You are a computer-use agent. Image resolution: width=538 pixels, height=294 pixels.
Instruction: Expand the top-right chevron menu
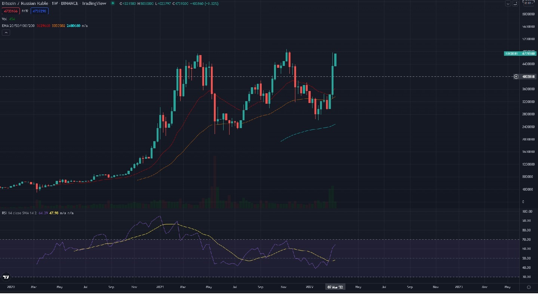pyautogui.click(x=507, y=3)
